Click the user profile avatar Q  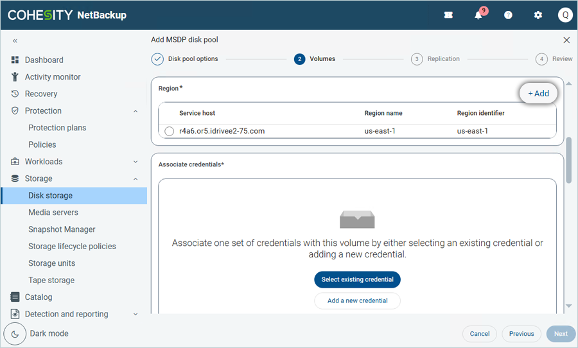[x=565, y=15]
